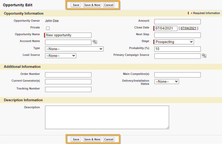This screenshot has height=144, width=222.
Task: Open the Delivery/Installation Status dropdown
Action: click(x=166, y=82)
